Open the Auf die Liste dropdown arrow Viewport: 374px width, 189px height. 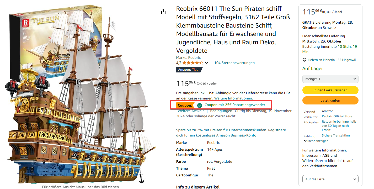pyautogui.click(x=355, y=179)
